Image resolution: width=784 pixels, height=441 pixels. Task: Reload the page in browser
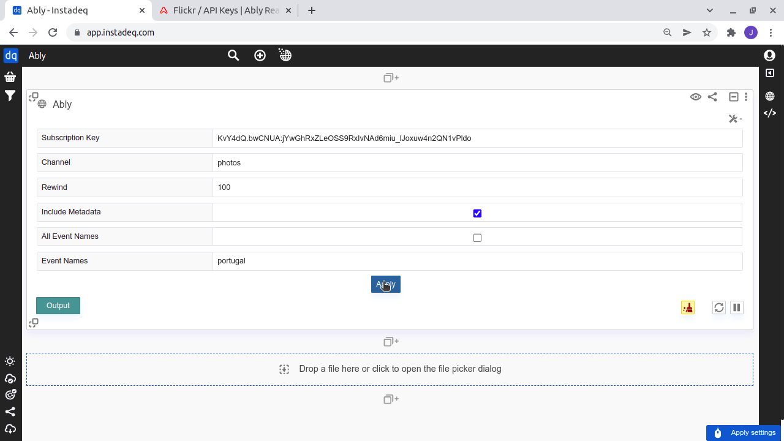click(x=53, y=32)
